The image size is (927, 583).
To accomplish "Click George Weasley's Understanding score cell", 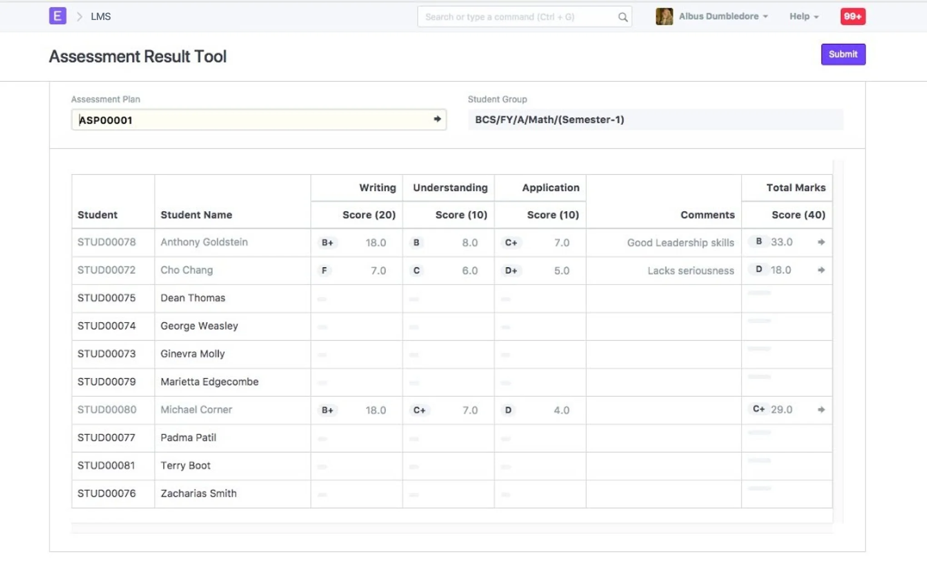I will (x=448, y=327).
